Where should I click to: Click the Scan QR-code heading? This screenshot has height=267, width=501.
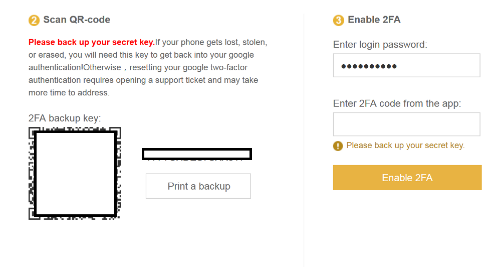pos(77,20)
